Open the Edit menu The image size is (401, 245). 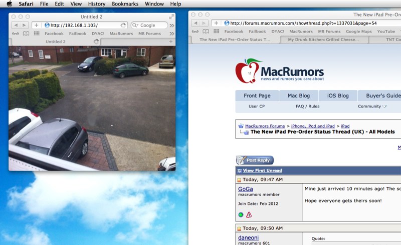[59, 4]
